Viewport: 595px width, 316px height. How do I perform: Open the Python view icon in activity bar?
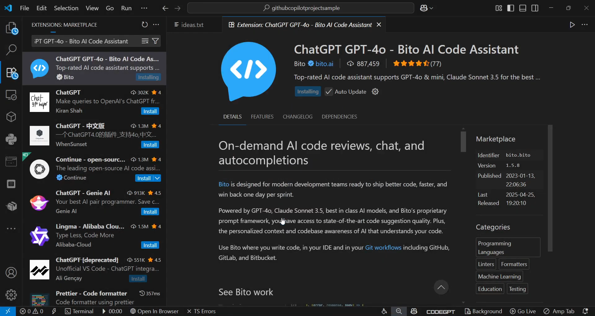pos(11,139)
